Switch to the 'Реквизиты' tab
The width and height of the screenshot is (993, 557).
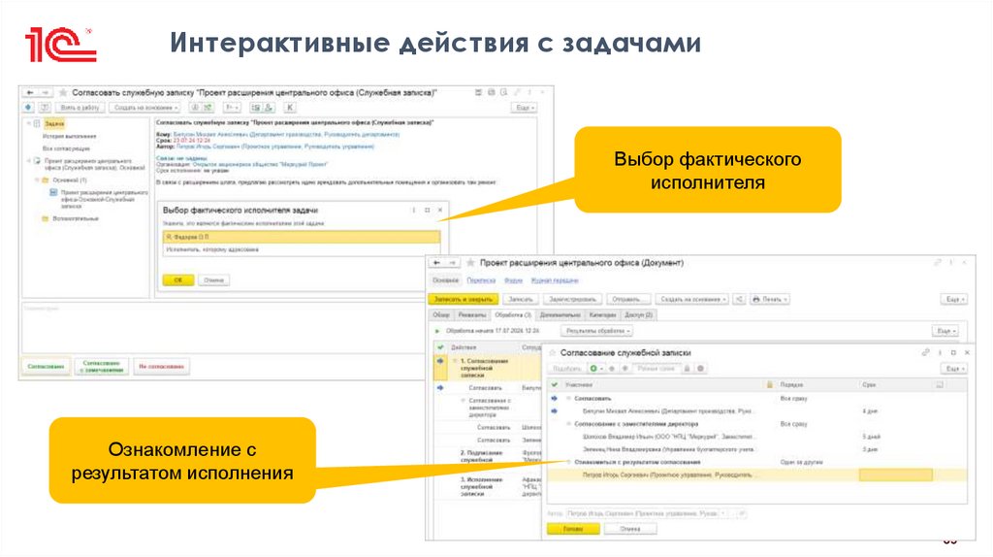pyautogui.click(x=472, y=315)
